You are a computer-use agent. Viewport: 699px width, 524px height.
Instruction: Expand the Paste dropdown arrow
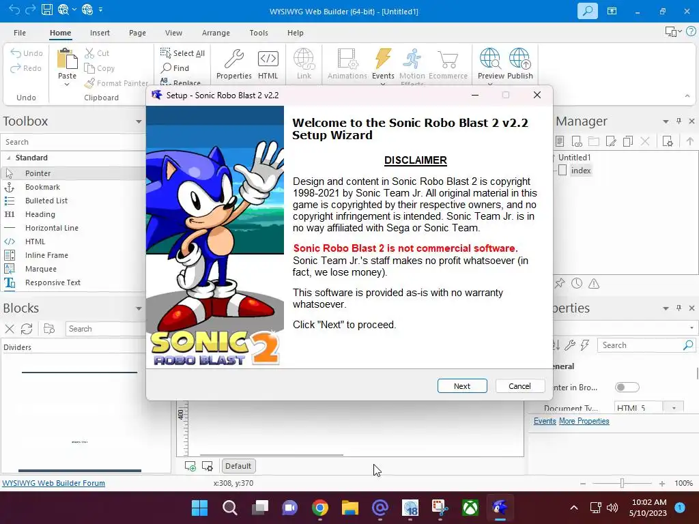pos(67,84)
